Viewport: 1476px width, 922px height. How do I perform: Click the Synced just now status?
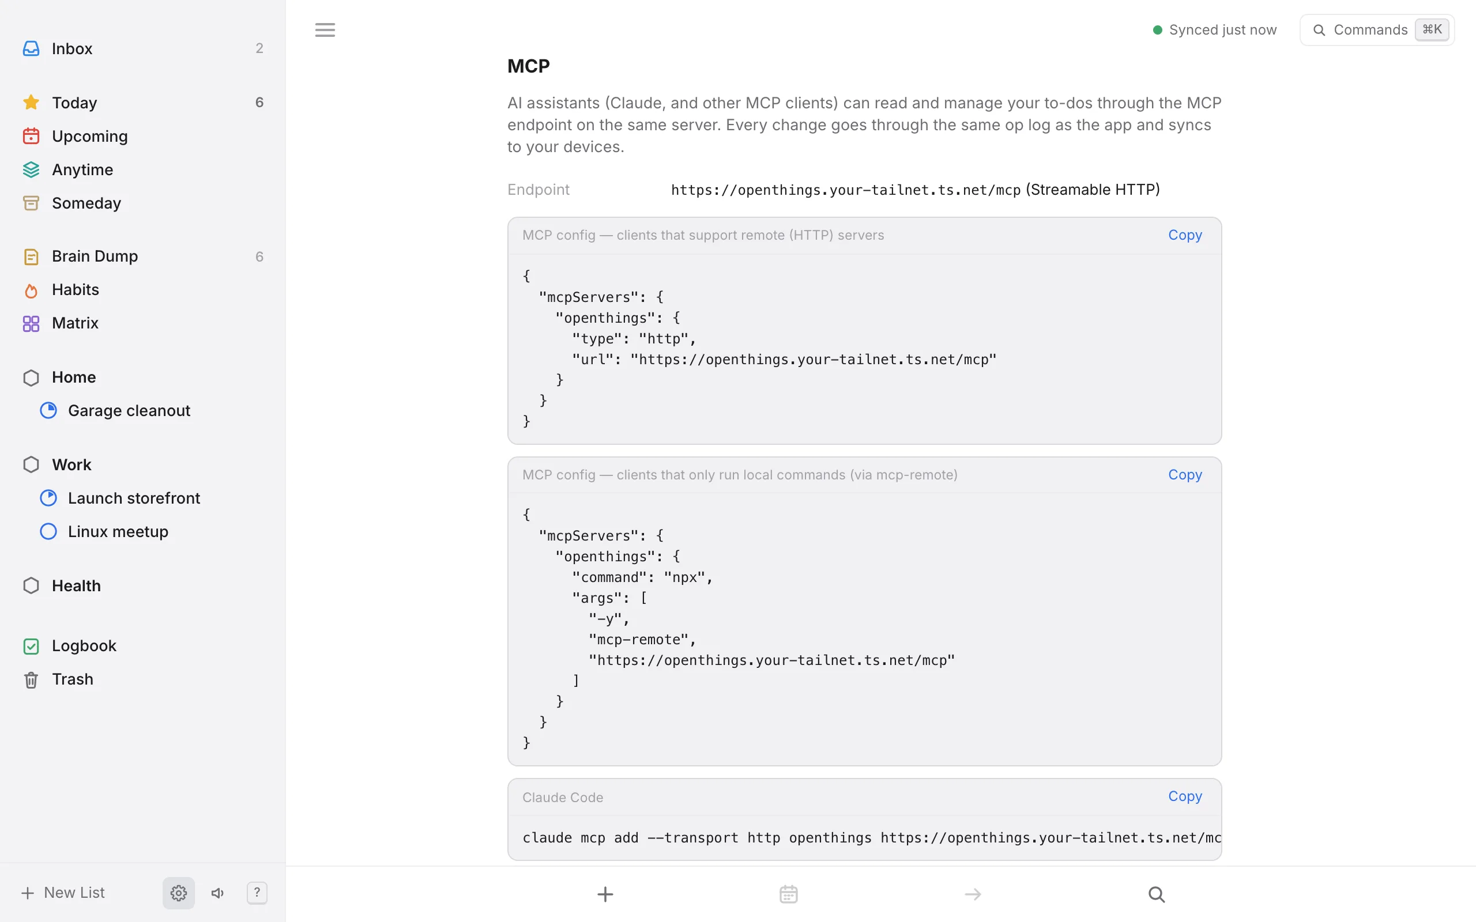[x=1214, y=30]
